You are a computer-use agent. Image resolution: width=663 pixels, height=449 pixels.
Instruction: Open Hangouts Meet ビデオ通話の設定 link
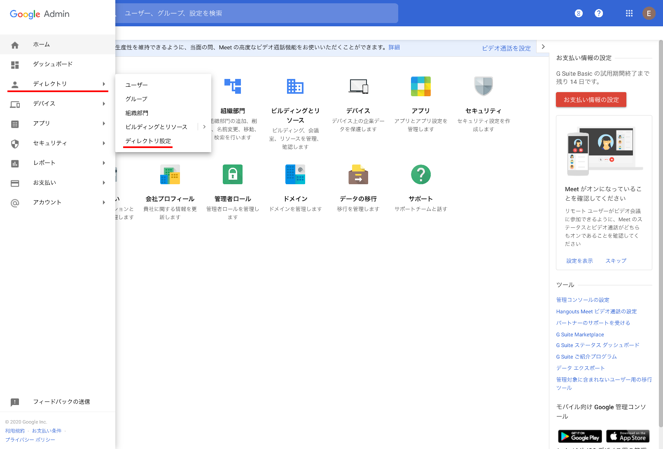coord(596,311)
